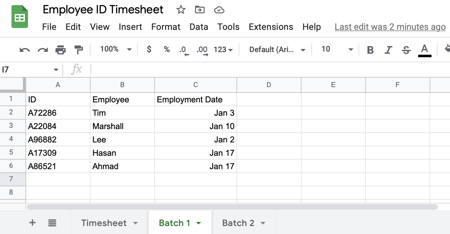450x234 pixels.
Task: Open the Last edit version history link
Action: pos(390,27)
